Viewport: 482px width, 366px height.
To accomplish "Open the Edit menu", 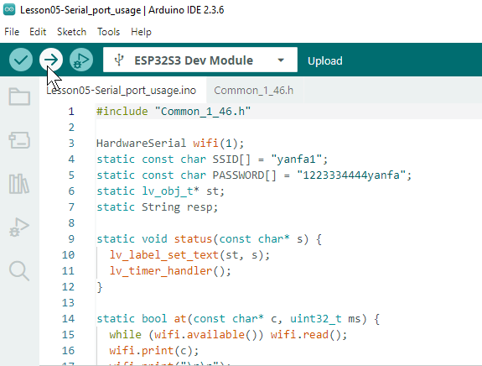I will click(x=38, y=32).
